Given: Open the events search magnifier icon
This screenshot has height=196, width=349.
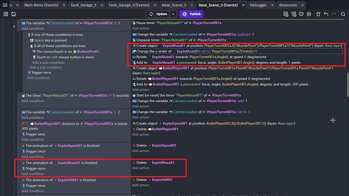Looking at the screenshot, I should (343, 14).
